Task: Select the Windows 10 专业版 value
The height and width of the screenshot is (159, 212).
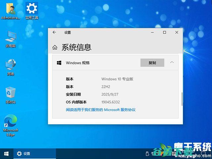Action: (117, 79)
